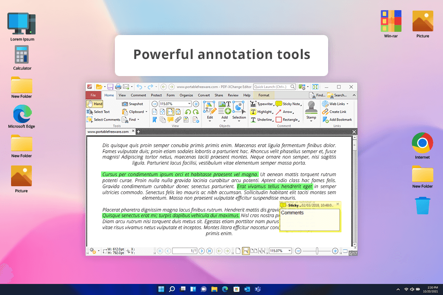Expand the Add objects dropdown
Viewport: 443px width, 295px height.
tap(225, 121)
